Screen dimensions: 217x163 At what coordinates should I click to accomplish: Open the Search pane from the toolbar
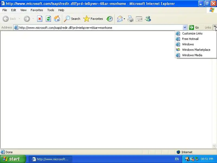[x=72, y=19]
